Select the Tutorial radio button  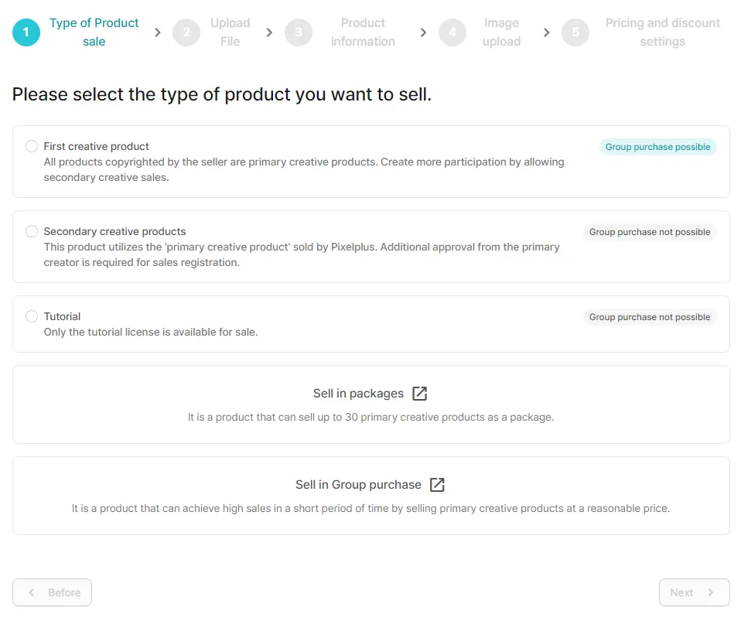[32, 316]
